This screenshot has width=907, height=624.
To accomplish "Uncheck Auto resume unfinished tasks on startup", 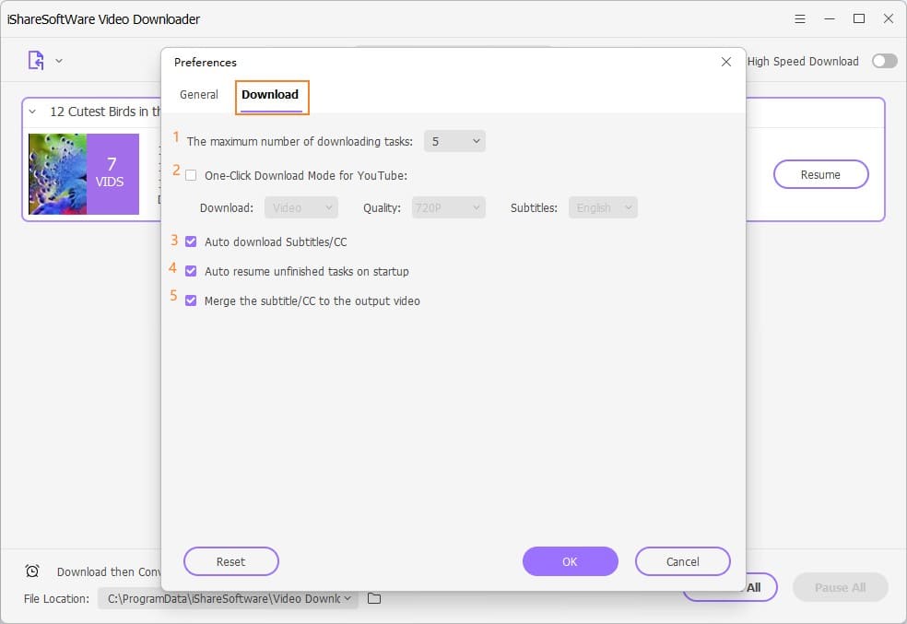I will pyautogui.click(x=191, y=271).
